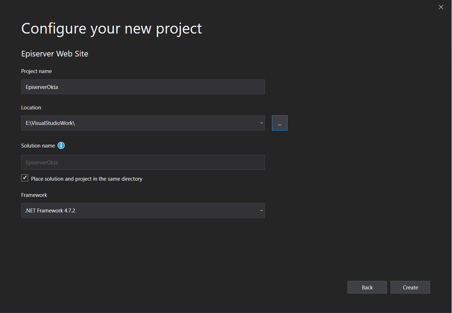452x313 pixels.
Task: Click the browse "..." button next to Location
Action: (279, 123)
